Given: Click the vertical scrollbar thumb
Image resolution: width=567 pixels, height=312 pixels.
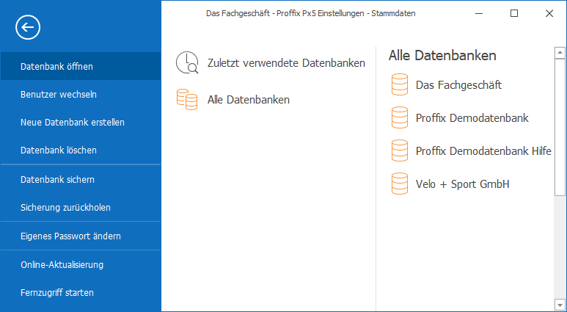Looking at the screenshot, I should coord(560,127).
